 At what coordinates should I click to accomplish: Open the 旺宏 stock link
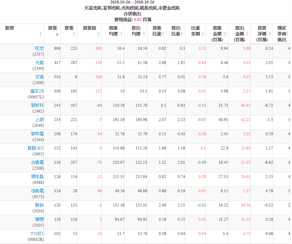click(39, 48)
